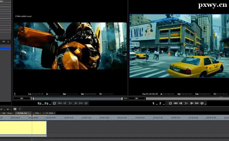Image resolution: width=229 pixels, height=141 pixels.
Task: Rewind the Player source clip
Action: click(x=60, y=103)
